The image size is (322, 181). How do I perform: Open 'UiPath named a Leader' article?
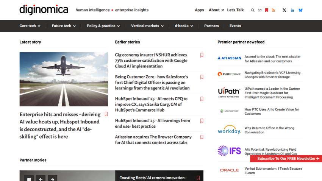click(272, 93)
